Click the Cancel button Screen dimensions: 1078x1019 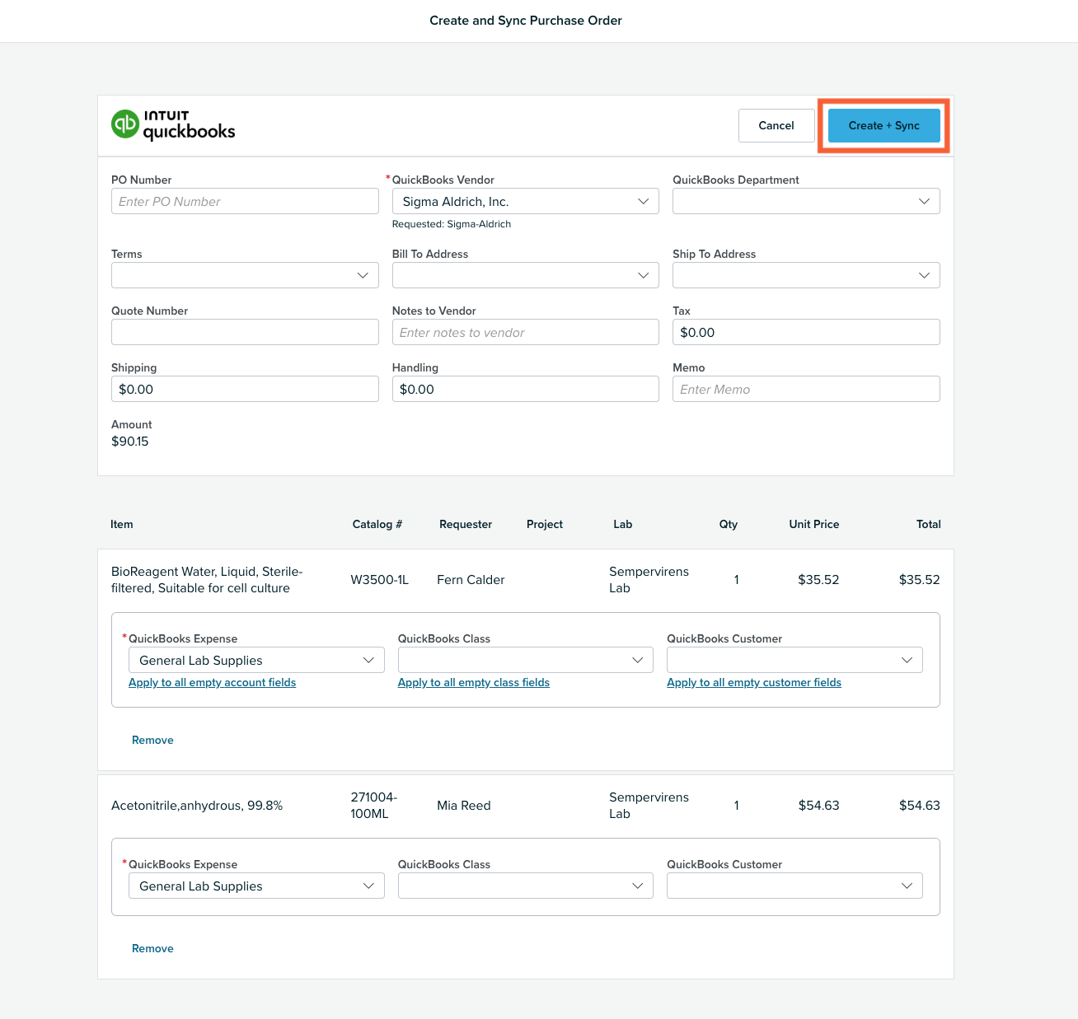(x=776, y=125)
